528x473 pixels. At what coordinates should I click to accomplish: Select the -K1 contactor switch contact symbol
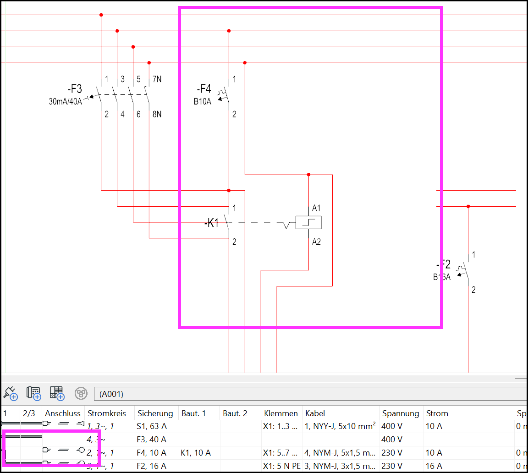pos(228,224)
